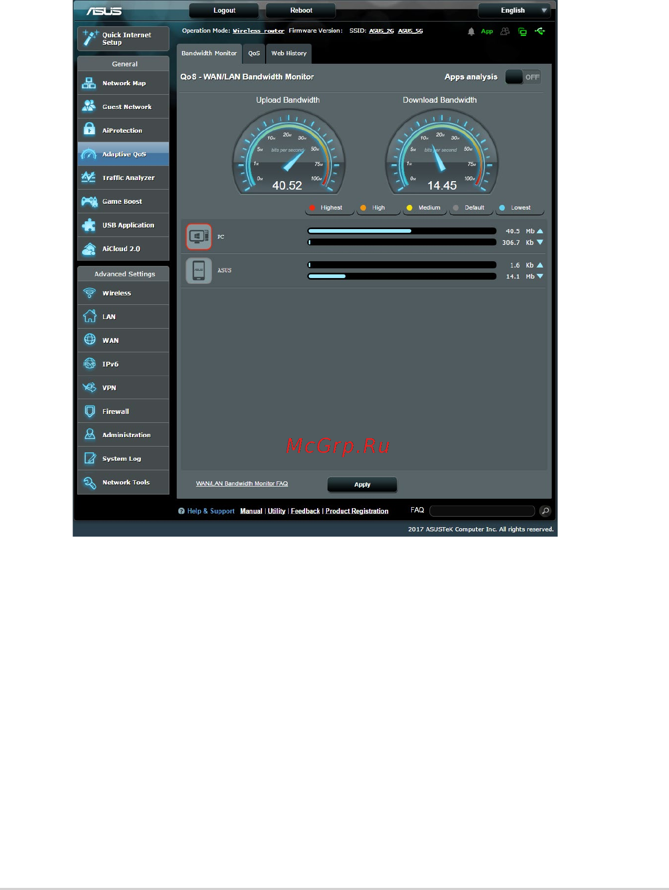Click the LAN house icon

pos(89,316)
